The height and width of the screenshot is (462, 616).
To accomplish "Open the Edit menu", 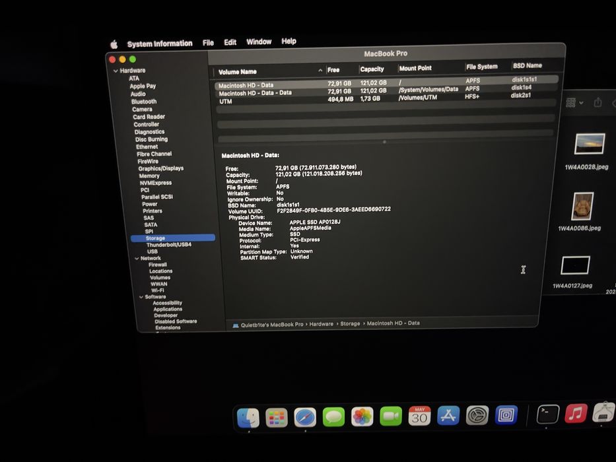I will click(230, 42).
